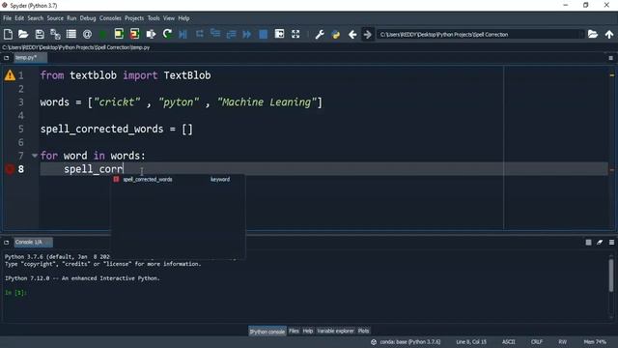Image resolution: width=618 pixels, height=348 pixels.
Task: Open the Consoles menu
Action: 110,18
